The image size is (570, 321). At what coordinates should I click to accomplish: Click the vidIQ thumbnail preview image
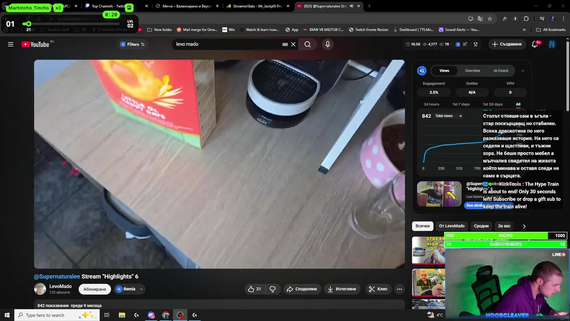point(439,194)
